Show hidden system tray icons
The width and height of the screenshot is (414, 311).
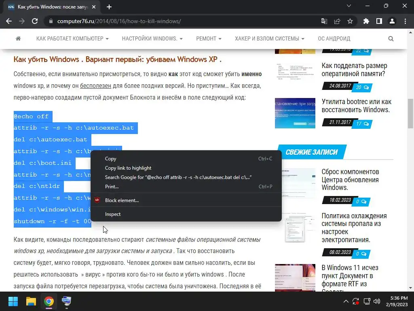(x=346, y=301)
